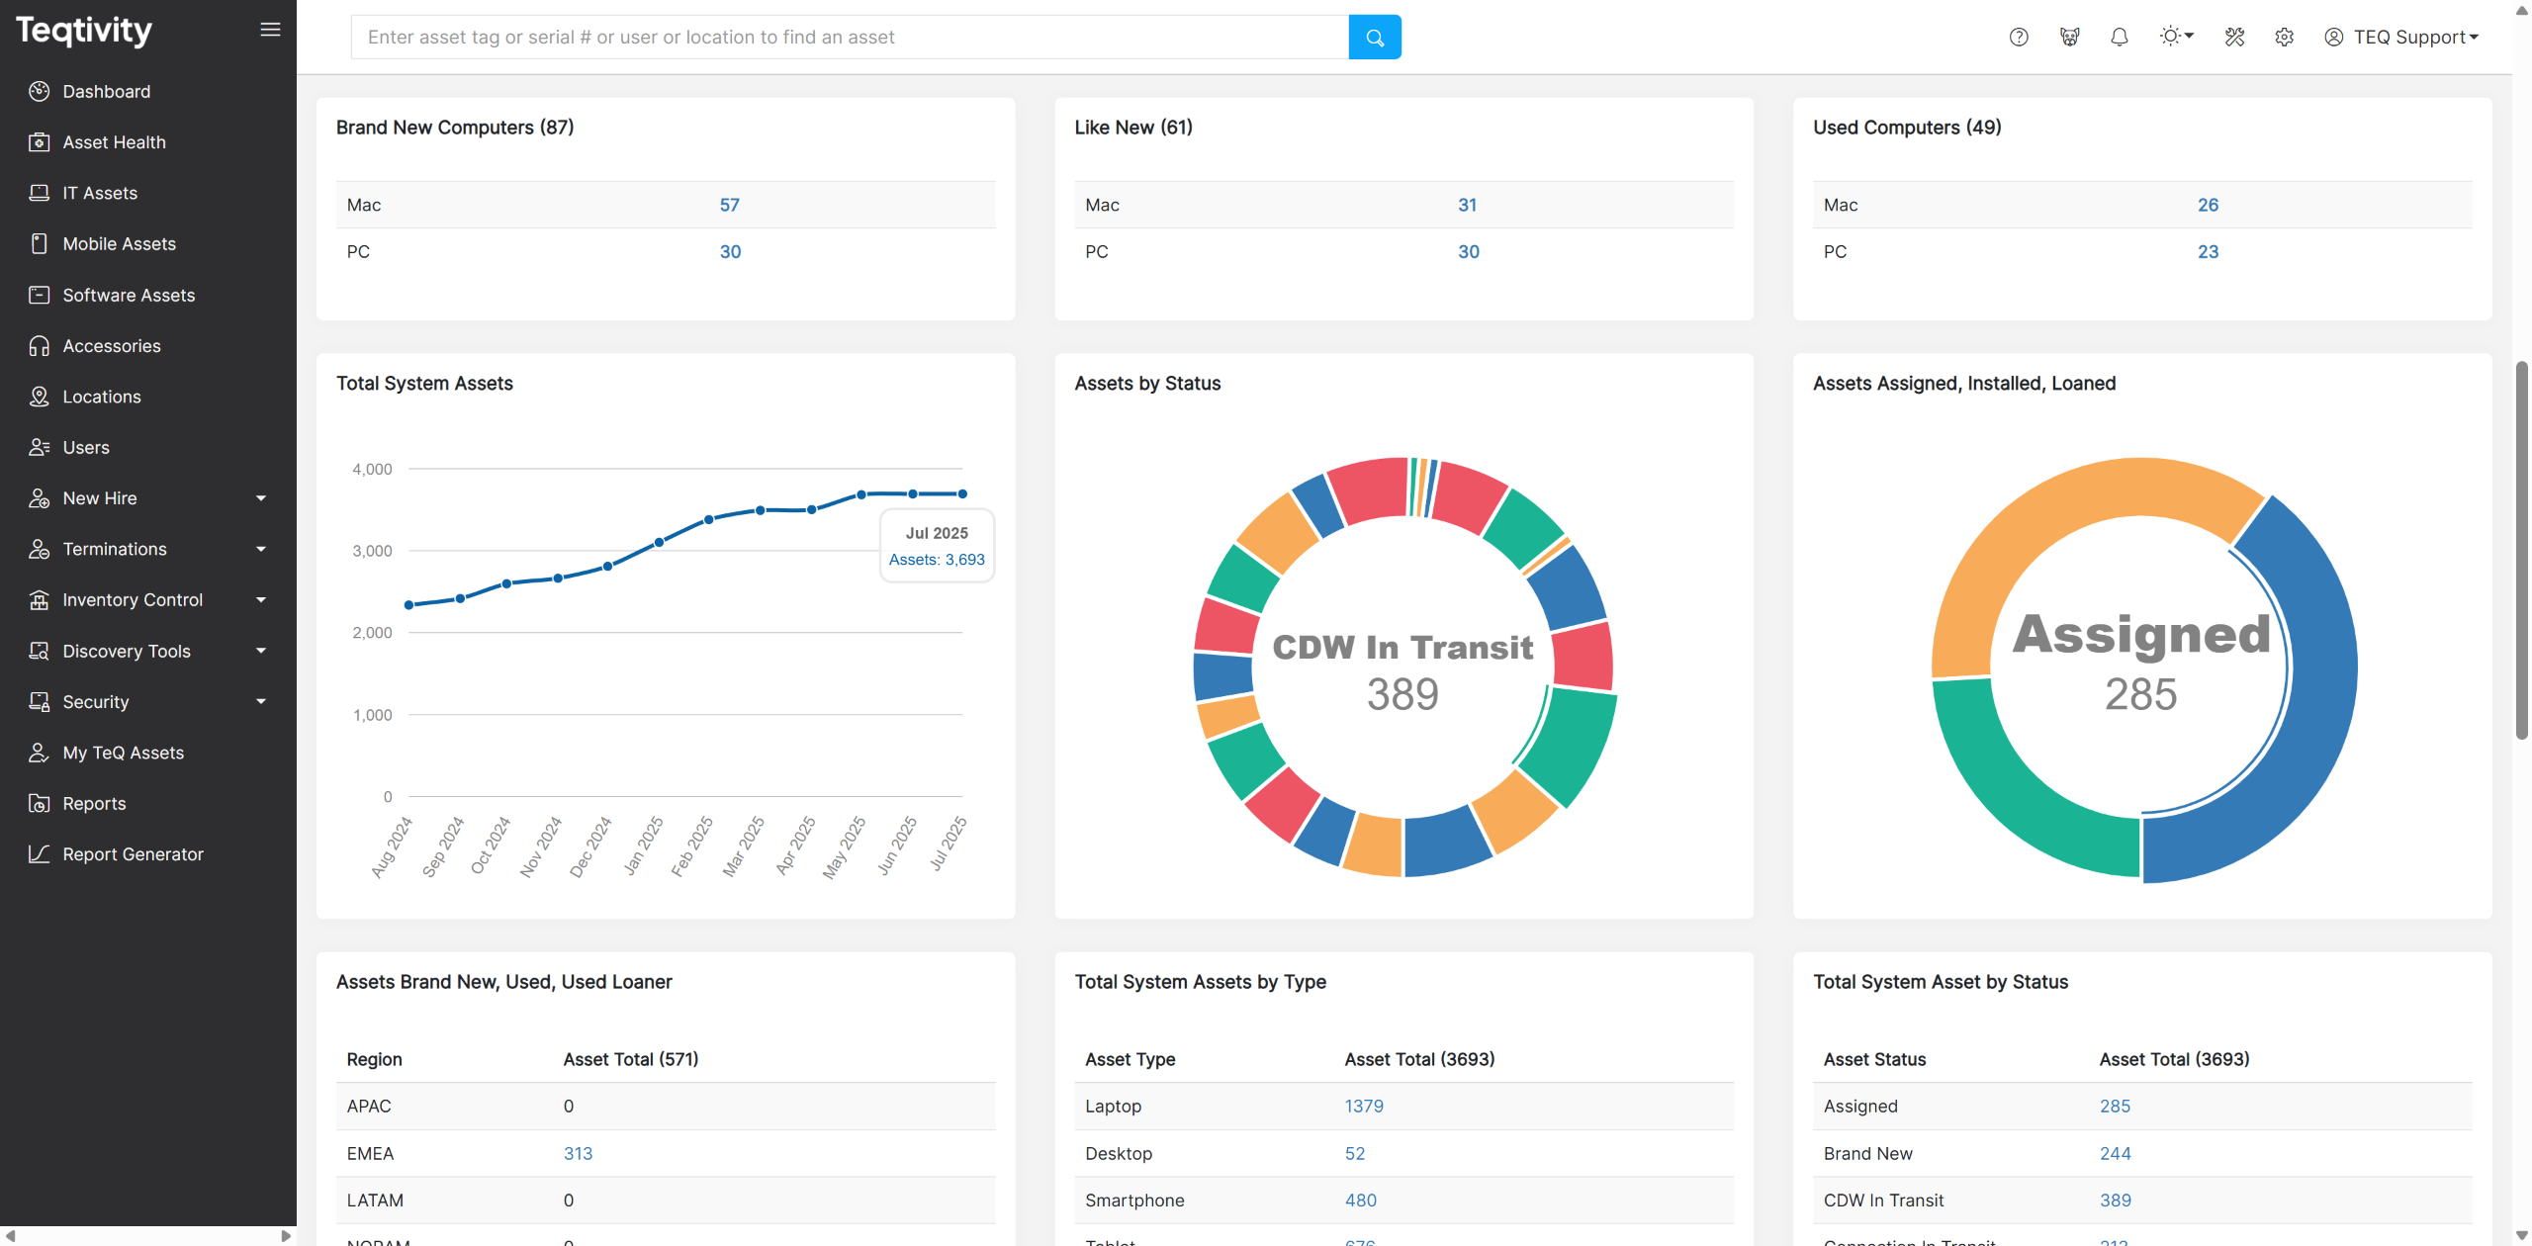Click the blue search magnifier button
This screenshot has height=1246, width=2532.
[1374, 38]
